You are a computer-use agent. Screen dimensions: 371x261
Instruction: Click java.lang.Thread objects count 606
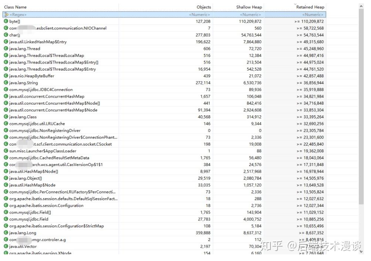click(x=207, y=48)
